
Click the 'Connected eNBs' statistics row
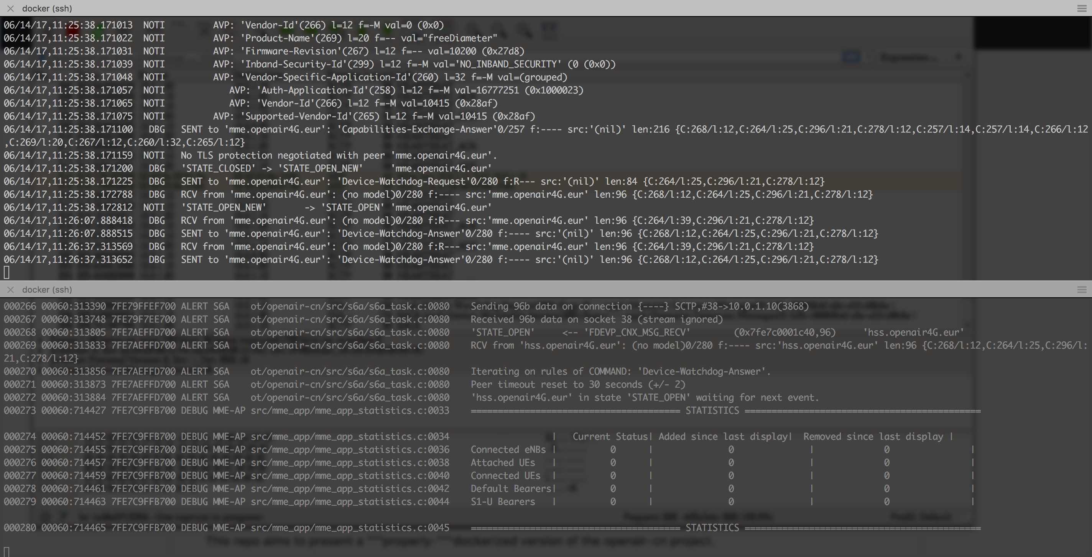tap(508, 449)
